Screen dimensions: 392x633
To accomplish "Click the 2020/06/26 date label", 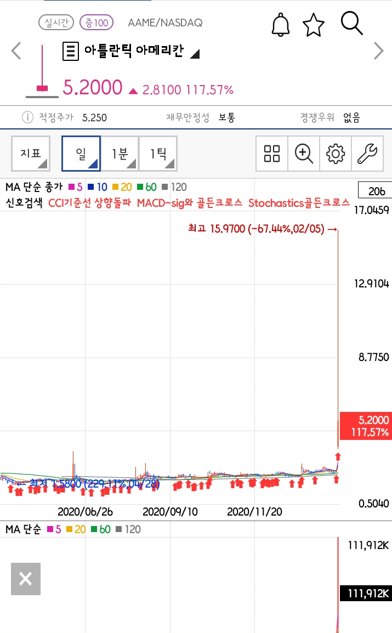I will [x=85, y=512].
